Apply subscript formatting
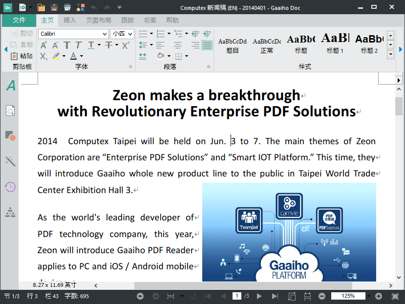 [43, 56]
